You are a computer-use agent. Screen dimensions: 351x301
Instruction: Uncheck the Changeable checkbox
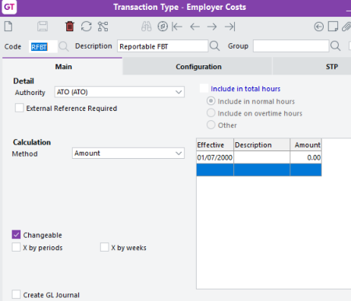click(16, 235)
